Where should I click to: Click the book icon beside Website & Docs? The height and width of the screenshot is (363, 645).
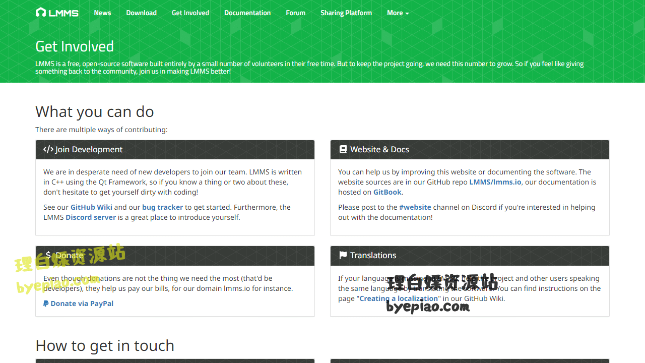343,149
